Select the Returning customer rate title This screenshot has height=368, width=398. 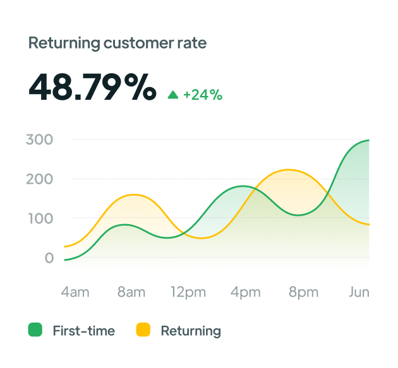pyautogui.click(x=118, y=43)
